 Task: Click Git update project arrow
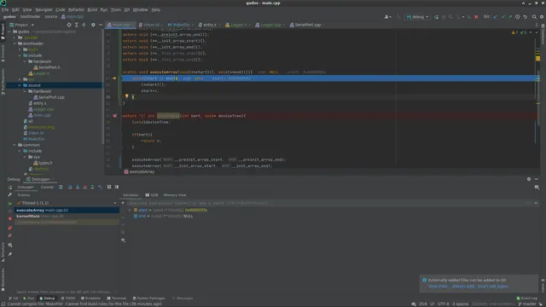[496, 17]
